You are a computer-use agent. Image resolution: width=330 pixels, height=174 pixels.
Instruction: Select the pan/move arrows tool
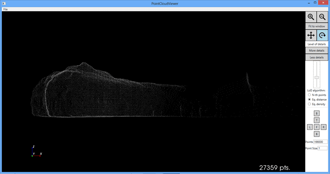(x=311, y=35)
